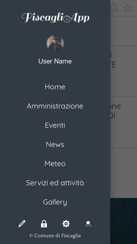Tap the padlock icon

point(44,224)
